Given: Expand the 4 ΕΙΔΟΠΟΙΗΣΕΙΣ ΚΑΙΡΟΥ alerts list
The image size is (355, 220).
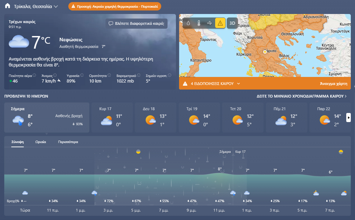Looking at the screenshot, I should tap(238, 84).
